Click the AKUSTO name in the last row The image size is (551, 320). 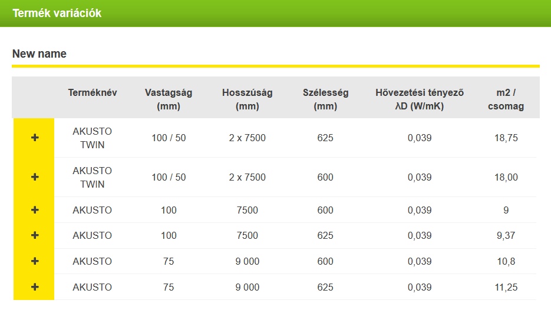[92, 288]
